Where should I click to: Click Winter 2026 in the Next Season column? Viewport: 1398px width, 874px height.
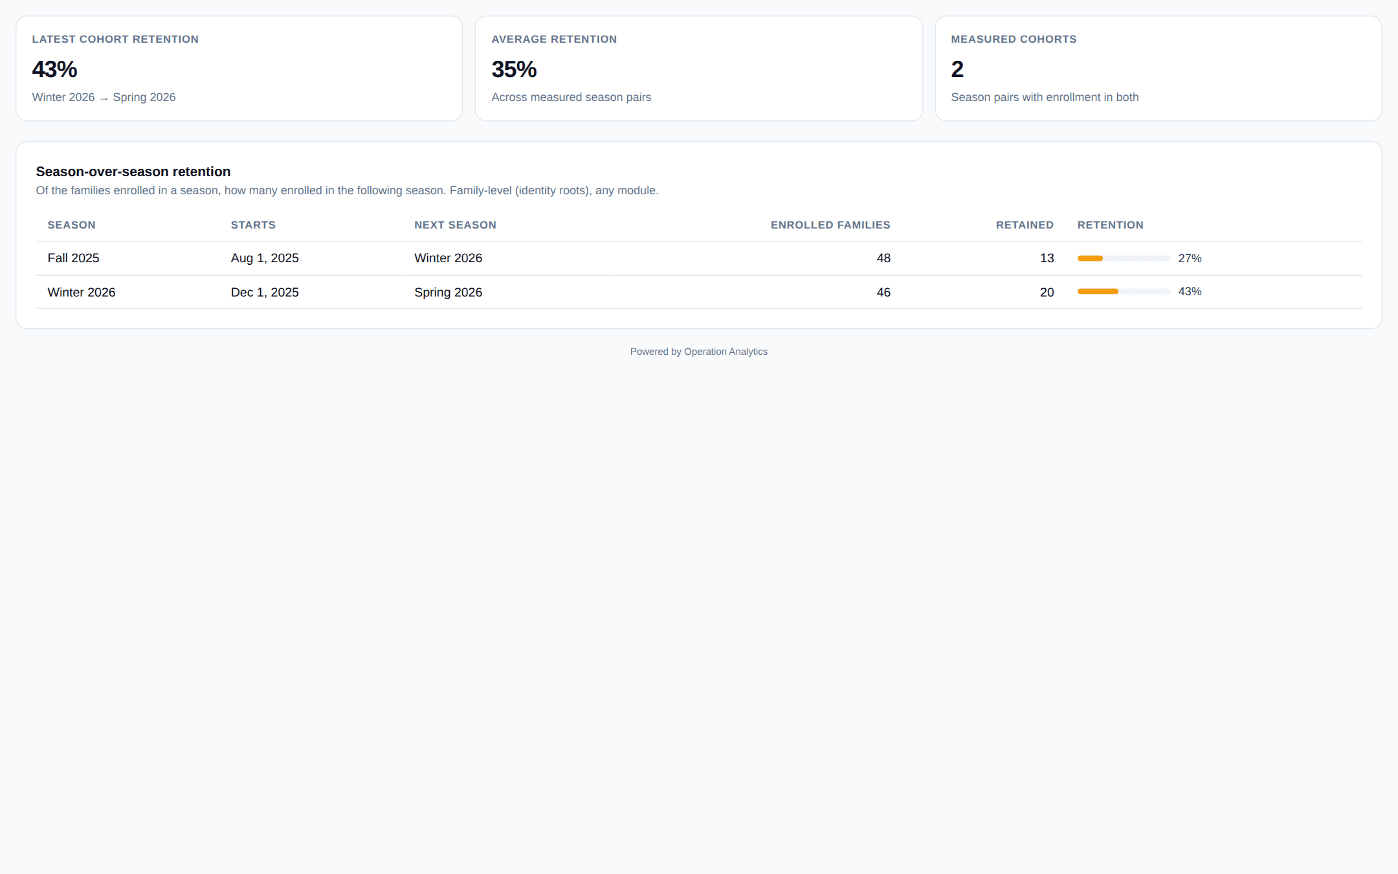(448, 258)
